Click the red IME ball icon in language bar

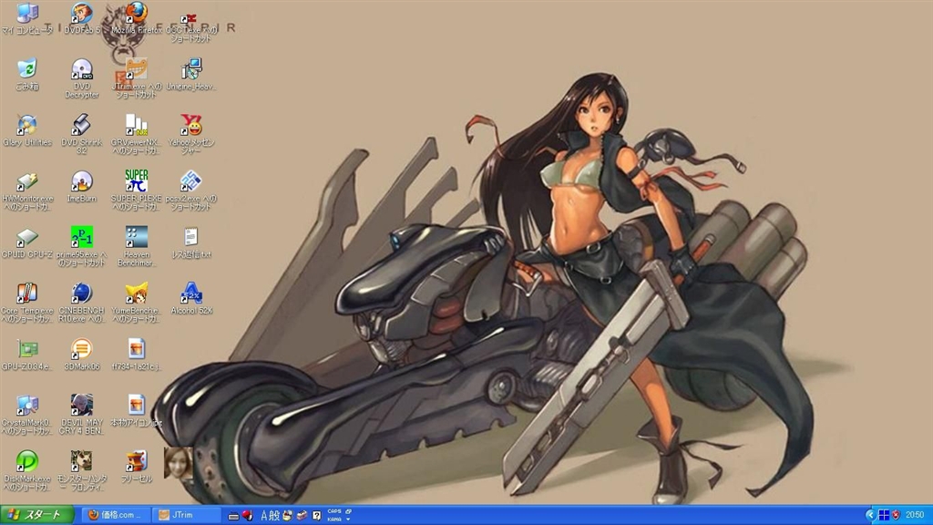tap(247, 516)
